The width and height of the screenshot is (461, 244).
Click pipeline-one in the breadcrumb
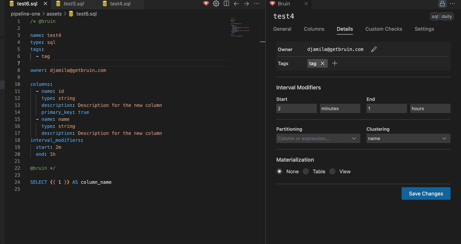point(26,14)
